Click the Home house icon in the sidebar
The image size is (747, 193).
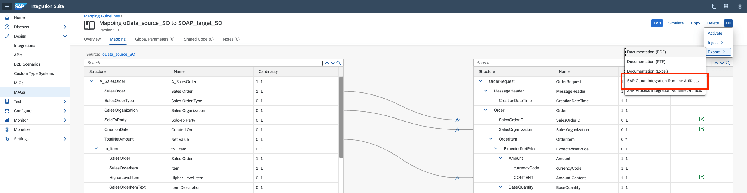click(x=7, y=17)
